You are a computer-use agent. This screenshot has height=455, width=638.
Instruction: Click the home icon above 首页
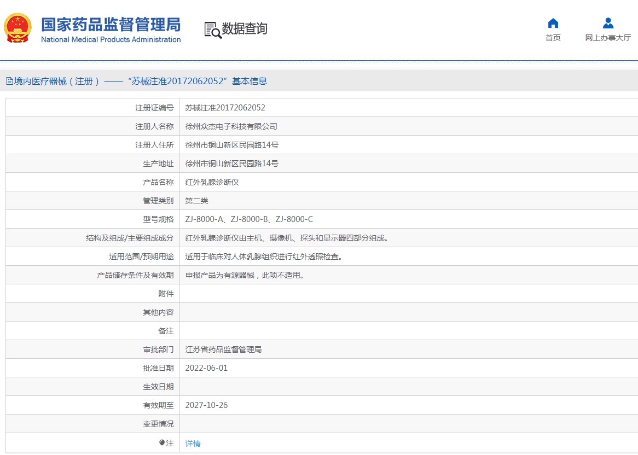[553, 23]
